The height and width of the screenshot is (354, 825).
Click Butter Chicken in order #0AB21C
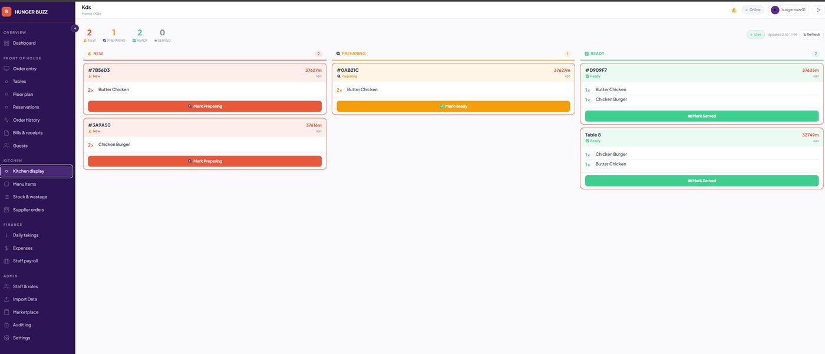click(362, 89)
